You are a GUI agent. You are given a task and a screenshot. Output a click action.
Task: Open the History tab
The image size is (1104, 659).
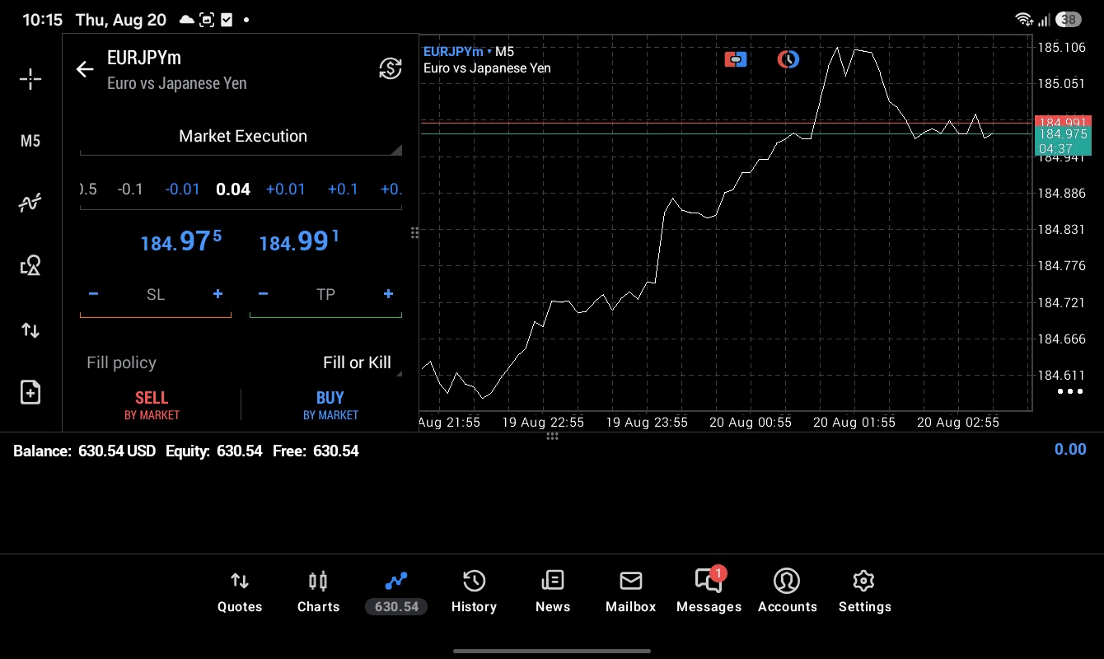click(474, 592)
